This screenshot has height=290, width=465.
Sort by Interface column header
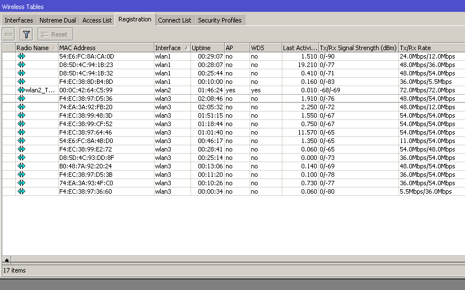pyautogui.click(x=172, y=48)
